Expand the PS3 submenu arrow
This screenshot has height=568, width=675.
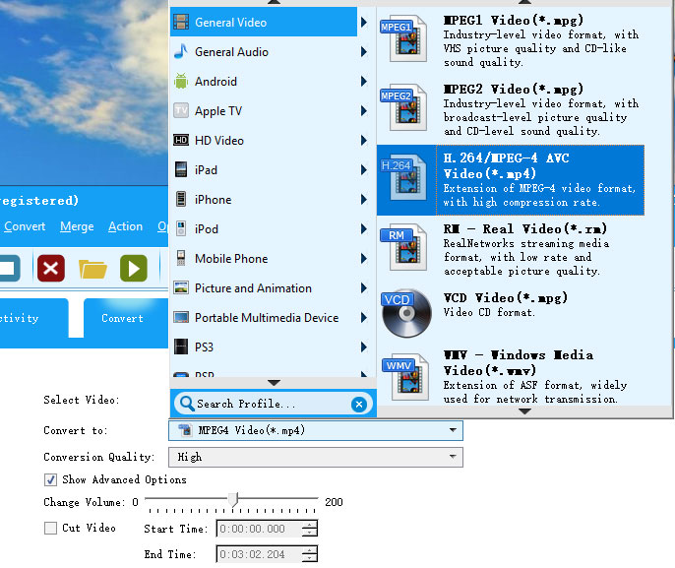(x=364, y=347)
